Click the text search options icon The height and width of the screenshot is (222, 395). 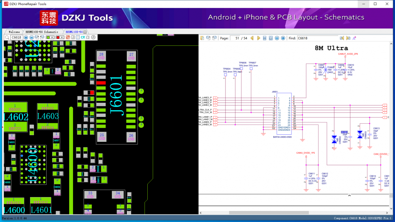[x=354, y=38]
